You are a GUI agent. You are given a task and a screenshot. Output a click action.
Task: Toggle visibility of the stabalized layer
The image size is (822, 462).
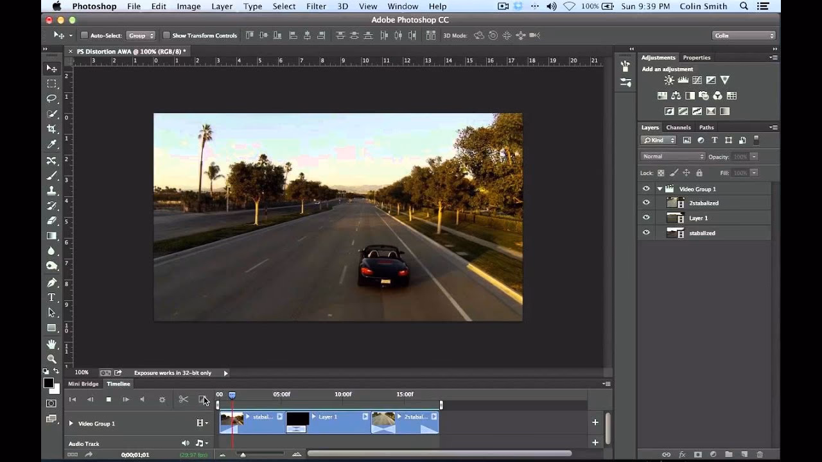(646, 232)
